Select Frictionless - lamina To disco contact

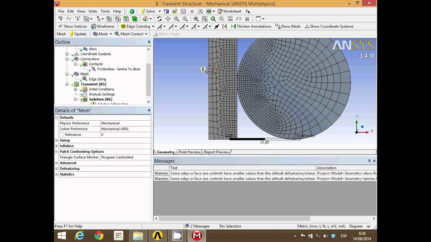tap(119, 69)
